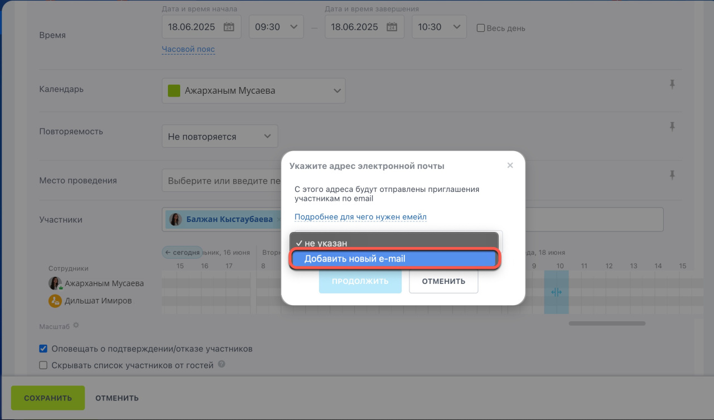Toggle the Весь день checkbox
This screenshot has width=714, height=420.
[x=480, y=28]
